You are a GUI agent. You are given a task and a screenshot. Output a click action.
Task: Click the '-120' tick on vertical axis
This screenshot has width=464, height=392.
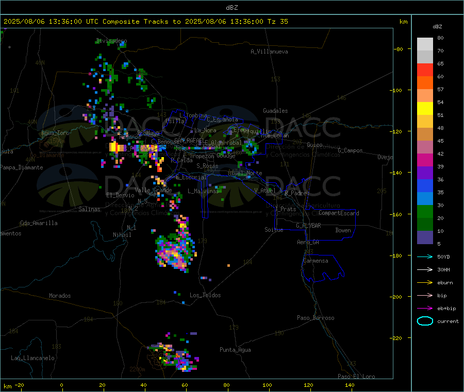click(396, 131)
